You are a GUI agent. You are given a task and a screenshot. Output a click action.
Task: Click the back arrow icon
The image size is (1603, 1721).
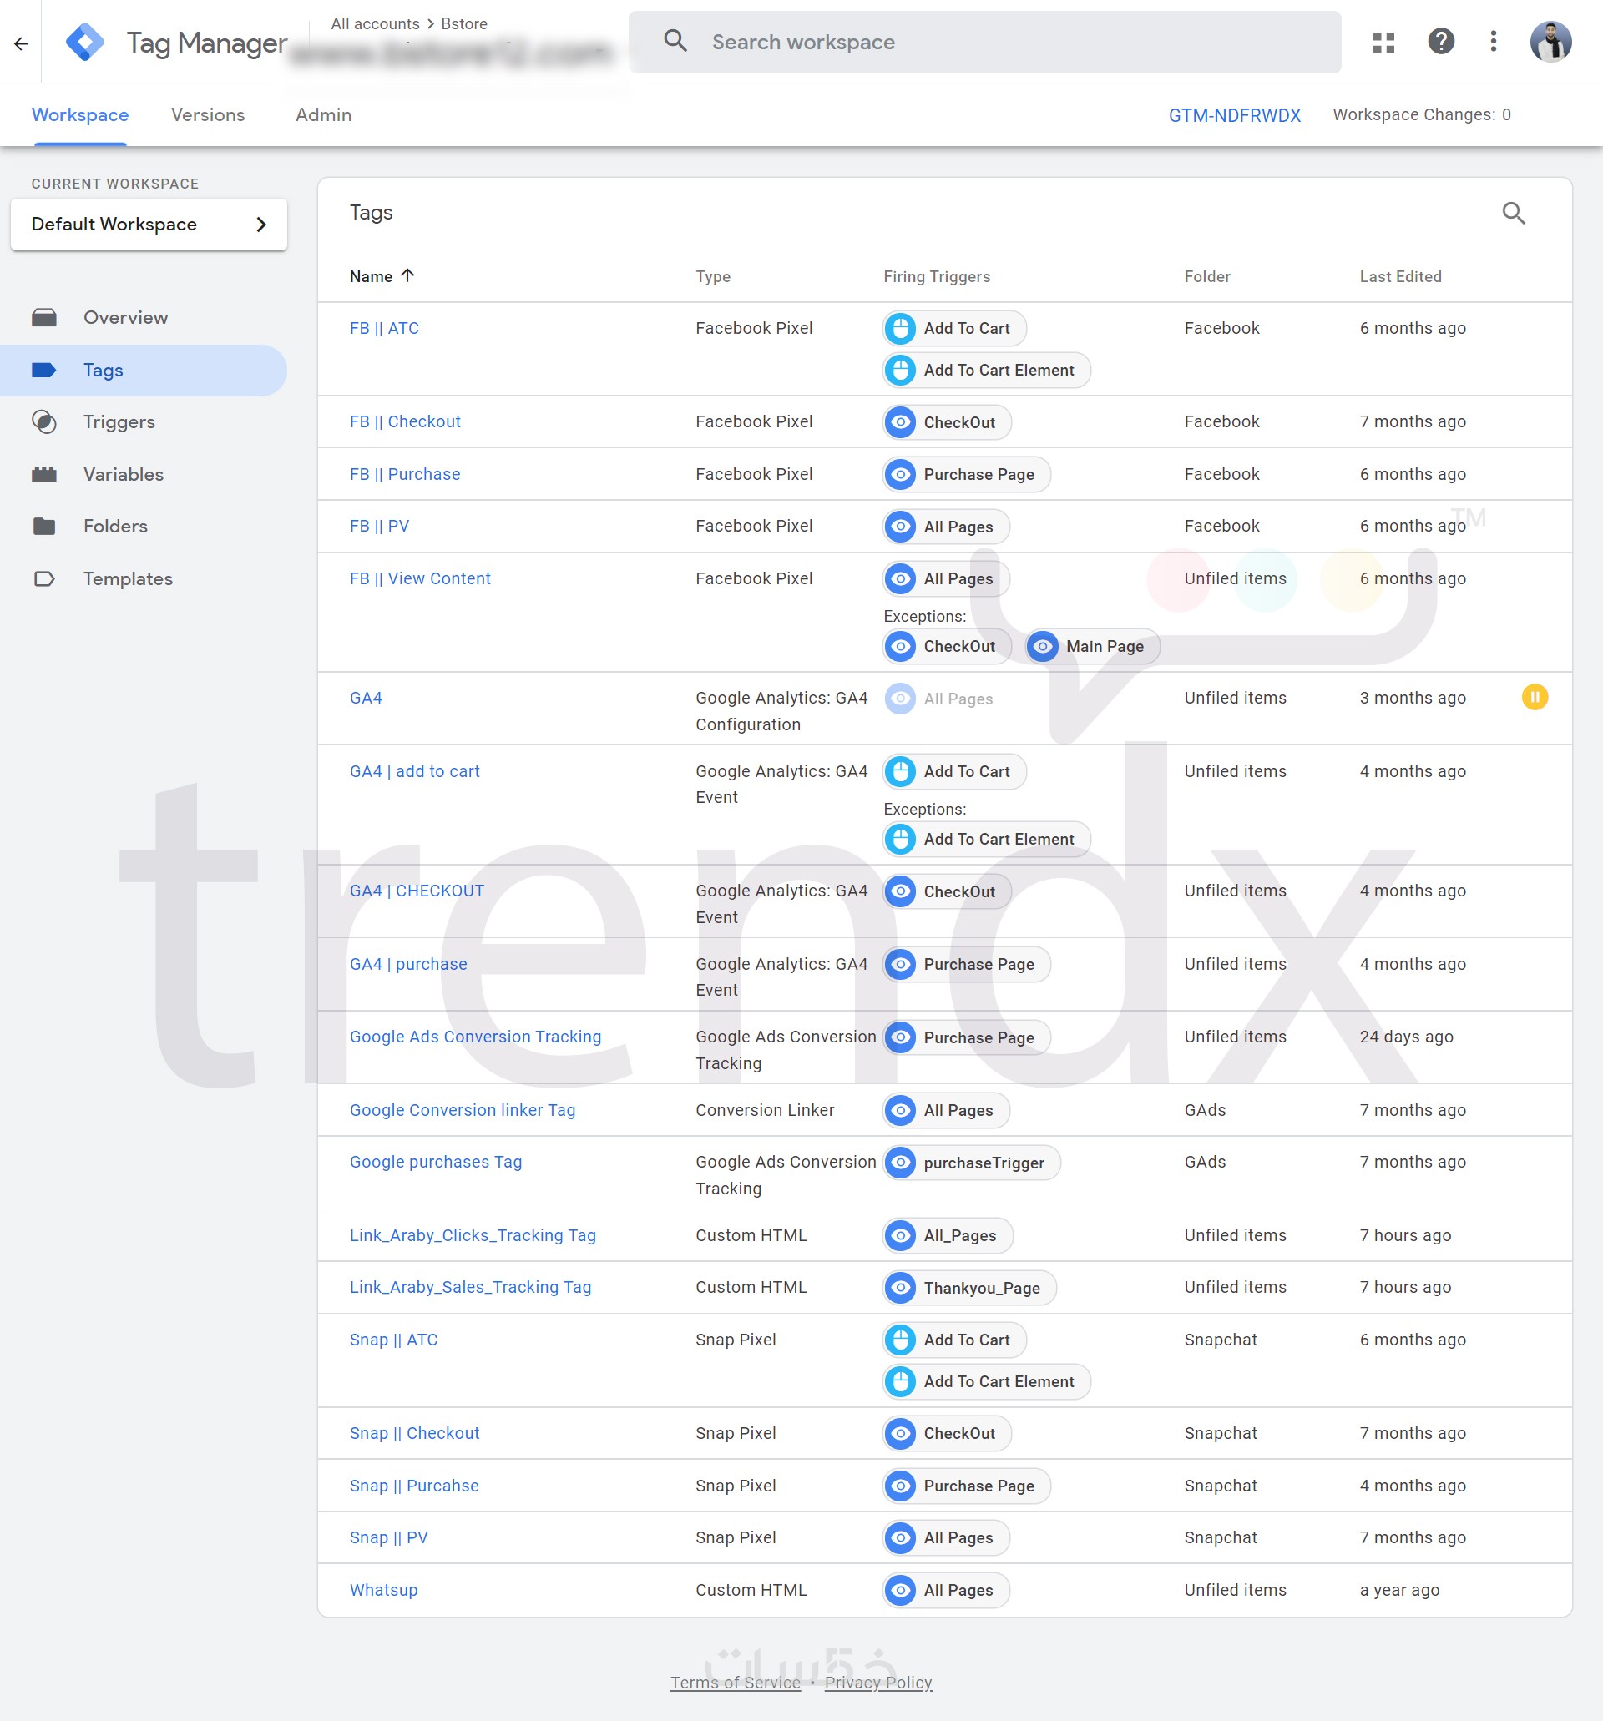pyautogui.click(x=21, y=43)
